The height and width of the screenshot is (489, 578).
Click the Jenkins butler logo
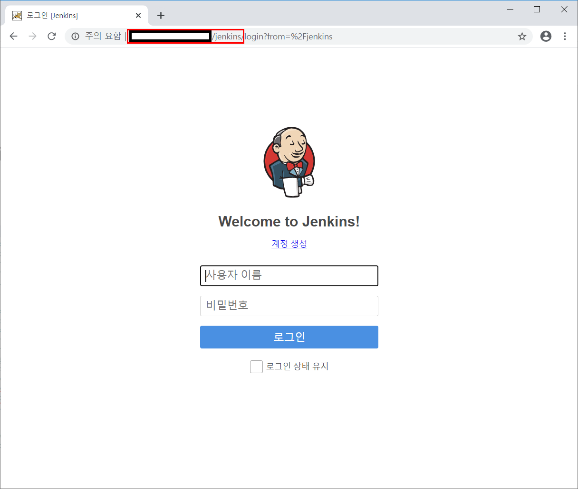(289, 162)
